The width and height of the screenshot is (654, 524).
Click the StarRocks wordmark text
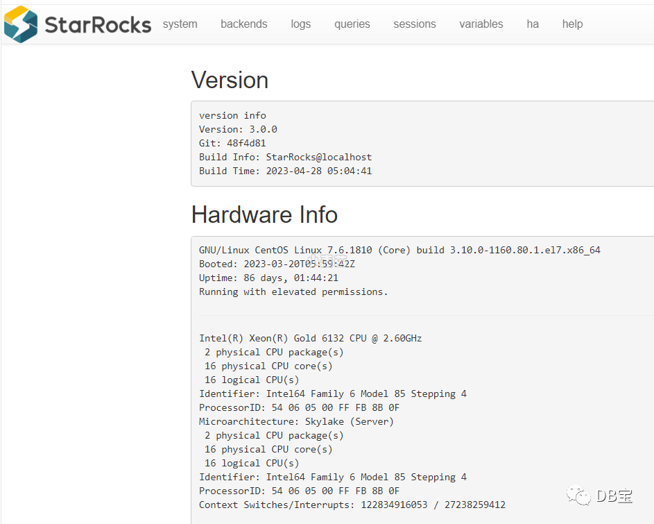[97, 24]
